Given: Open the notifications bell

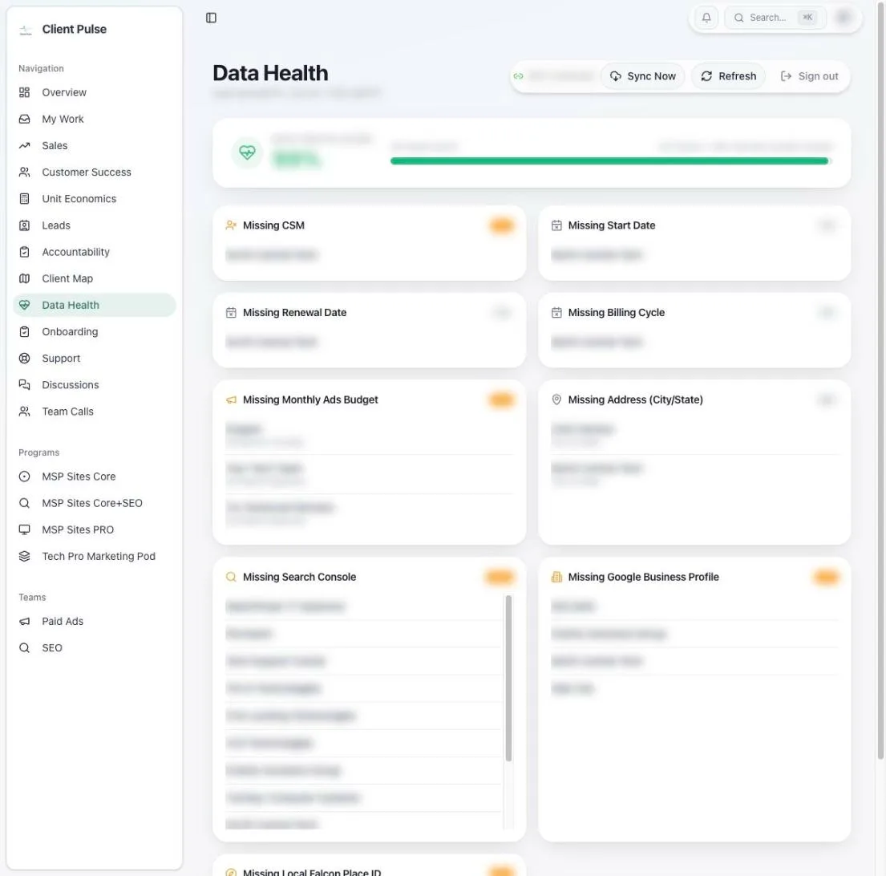Looking at the screenshot, I should click(706, 18).
